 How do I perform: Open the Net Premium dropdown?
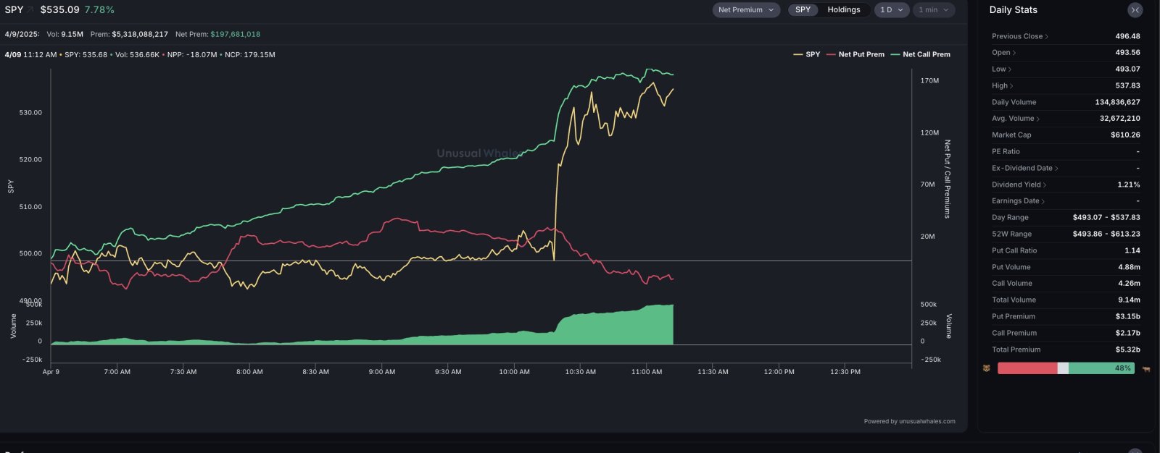746,10
